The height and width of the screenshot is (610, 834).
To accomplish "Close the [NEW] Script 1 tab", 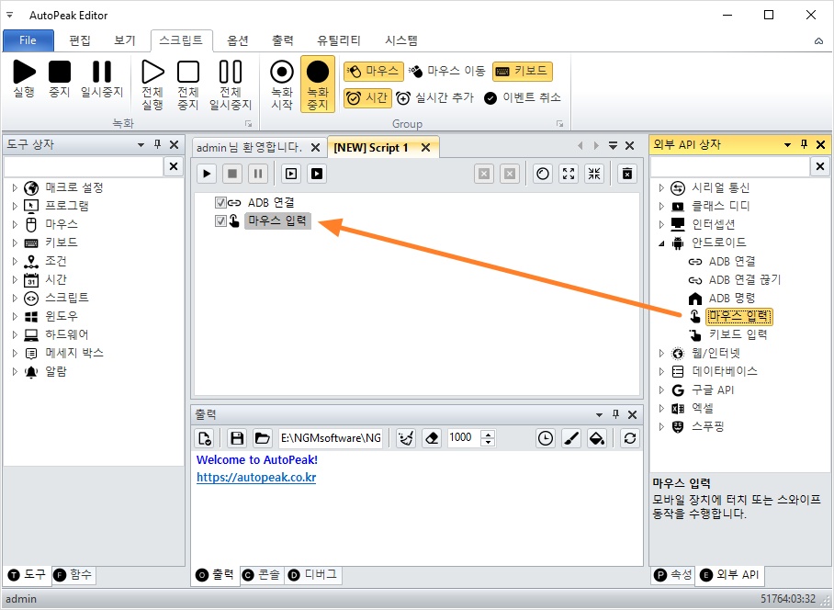I will [x=425, y=148].
